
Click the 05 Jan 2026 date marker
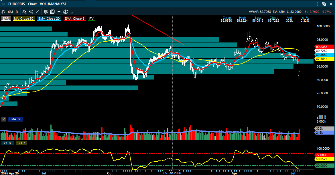172,173
